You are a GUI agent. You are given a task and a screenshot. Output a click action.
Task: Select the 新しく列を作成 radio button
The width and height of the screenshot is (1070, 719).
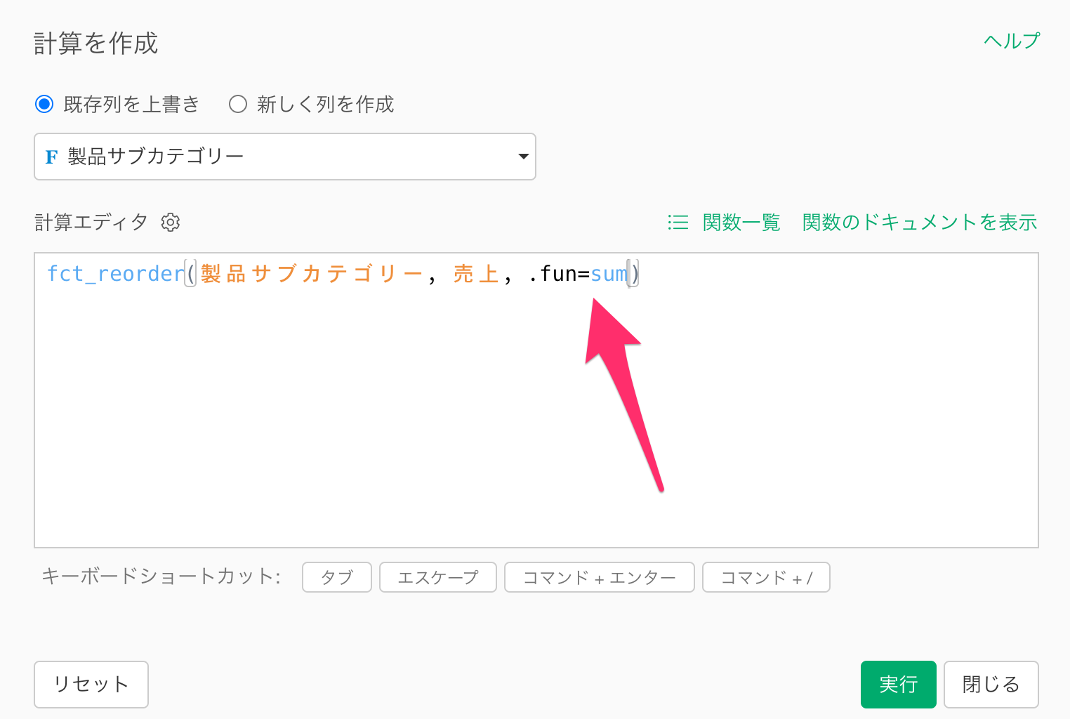(x=238, y=105)
